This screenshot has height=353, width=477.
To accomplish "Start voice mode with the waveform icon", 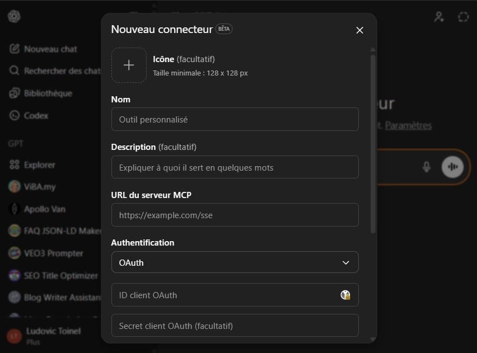I will [452, 166].
